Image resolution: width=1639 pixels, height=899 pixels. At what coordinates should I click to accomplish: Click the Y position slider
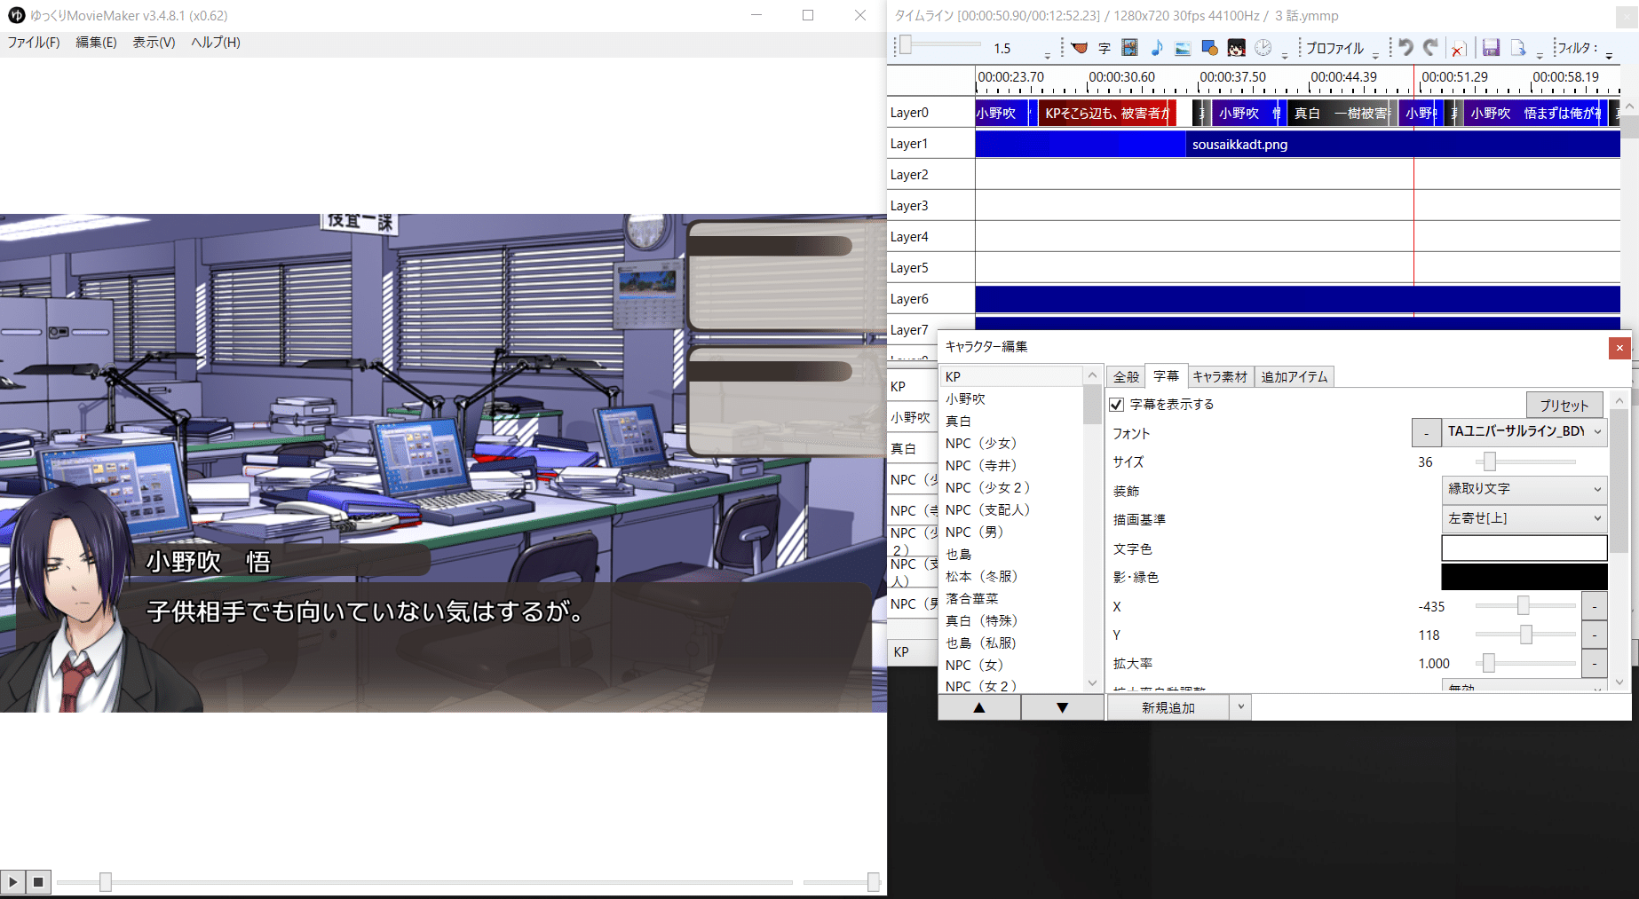coord(1525,635)
